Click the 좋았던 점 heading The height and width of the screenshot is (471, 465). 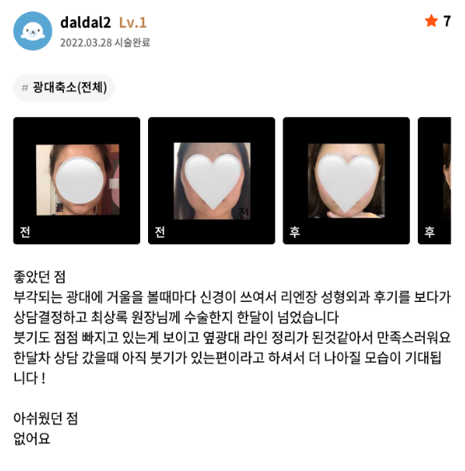pos(39,276)
